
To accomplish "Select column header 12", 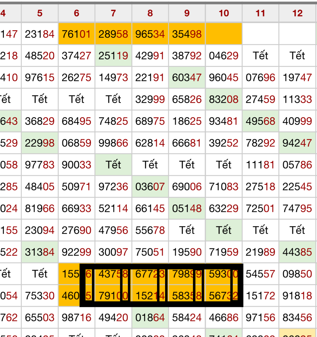I will [x=297, y=13].
